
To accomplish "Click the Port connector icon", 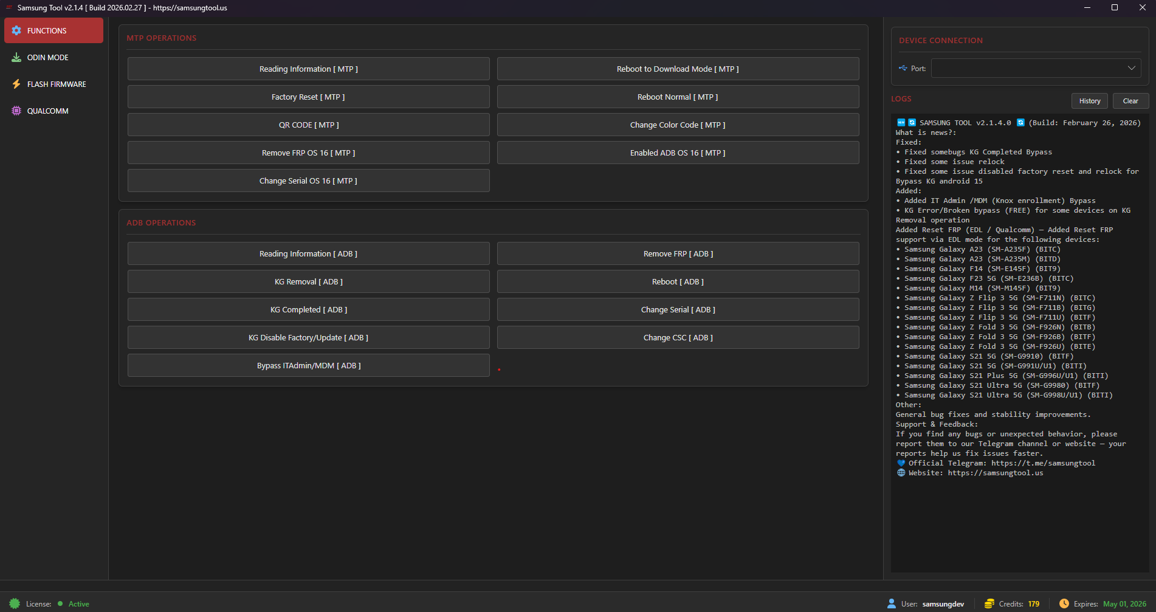I will [902, 68].
